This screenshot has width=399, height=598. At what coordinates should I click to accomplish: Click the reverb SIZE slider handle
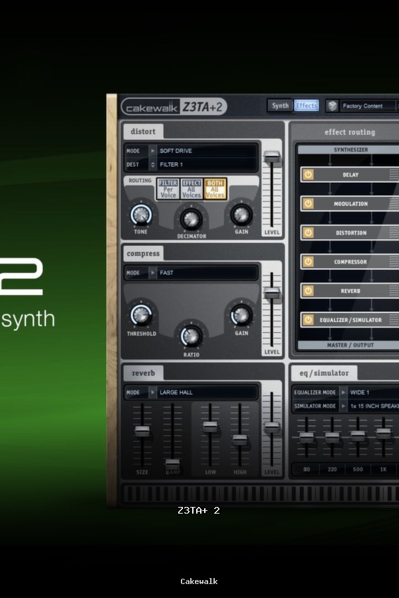[142, 431]
